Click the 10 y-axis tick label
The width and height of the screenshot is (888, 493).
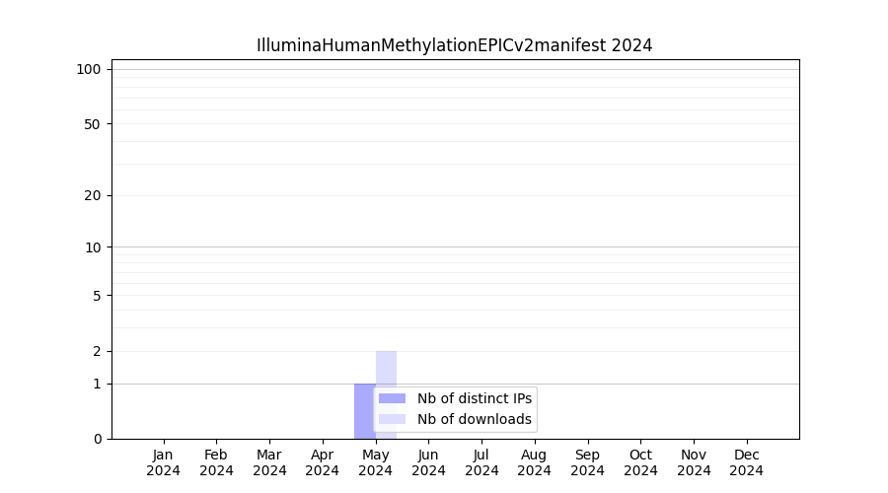(x=93, y=247)
